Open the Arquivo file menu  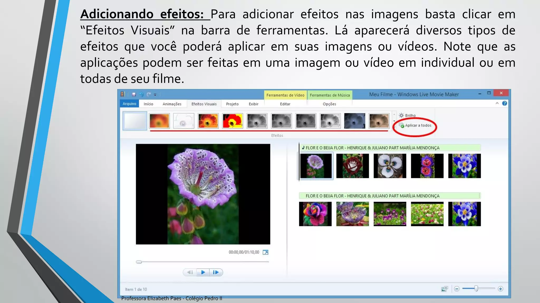tap(129, 104)
